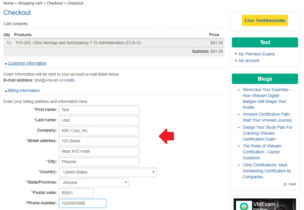Click into the Postal code field
This screenshot has width=304, height=210.
[x=76, y=193]
